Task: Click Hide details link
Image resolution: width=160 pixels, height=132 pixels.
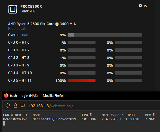Action: click(18, 29)
